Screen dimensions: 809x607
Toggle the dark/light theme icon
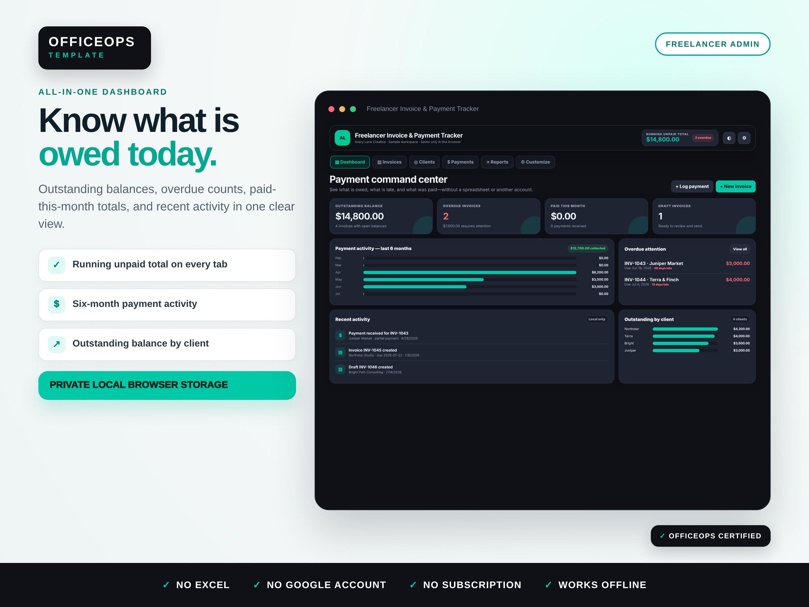coord(729,138)
